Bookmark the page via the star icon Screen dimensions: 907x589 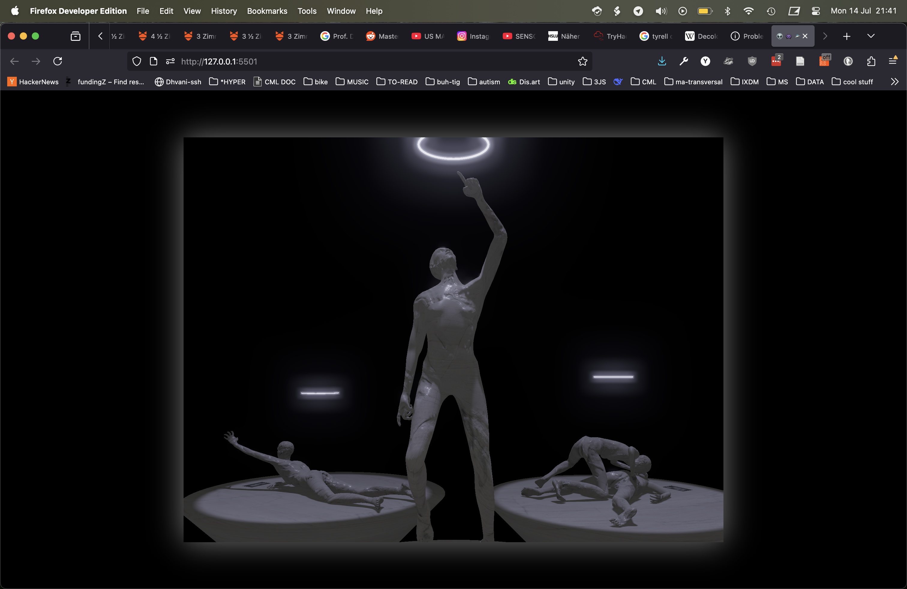coord(583,61)
